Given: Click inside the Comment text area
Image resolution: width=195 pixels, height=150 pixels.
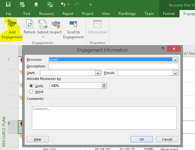Looking at the screenshot, I should point(104,118).
